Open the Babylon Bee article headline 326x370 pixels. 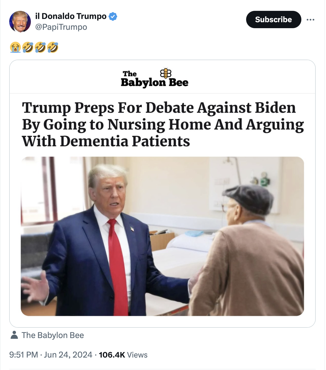(162, 124)
